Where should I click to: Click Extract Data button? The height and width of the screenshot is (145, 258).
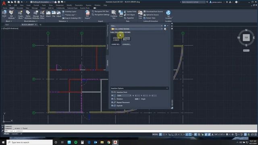(150, 18)
